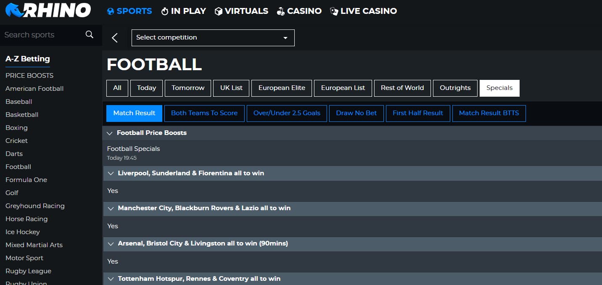Click the Sports football icon in navigation

pos(111,11)
